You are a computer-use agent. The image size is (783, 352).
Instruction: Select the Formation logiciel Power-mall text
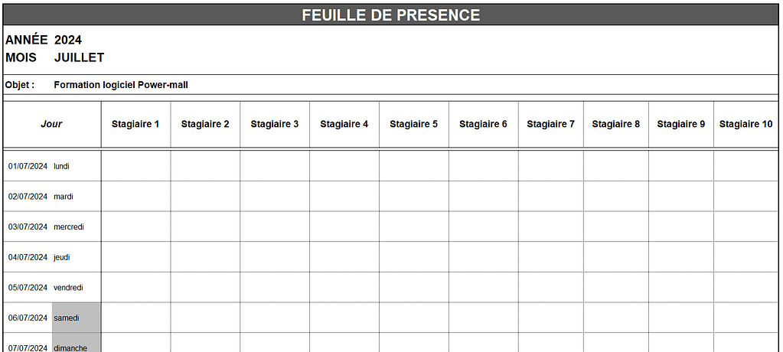tap(121, 85)
